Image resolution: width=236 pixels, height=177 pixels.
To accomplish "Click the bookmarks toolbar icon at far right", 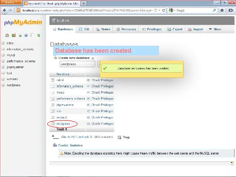I will pyautogui.click(x=230, y=10).
